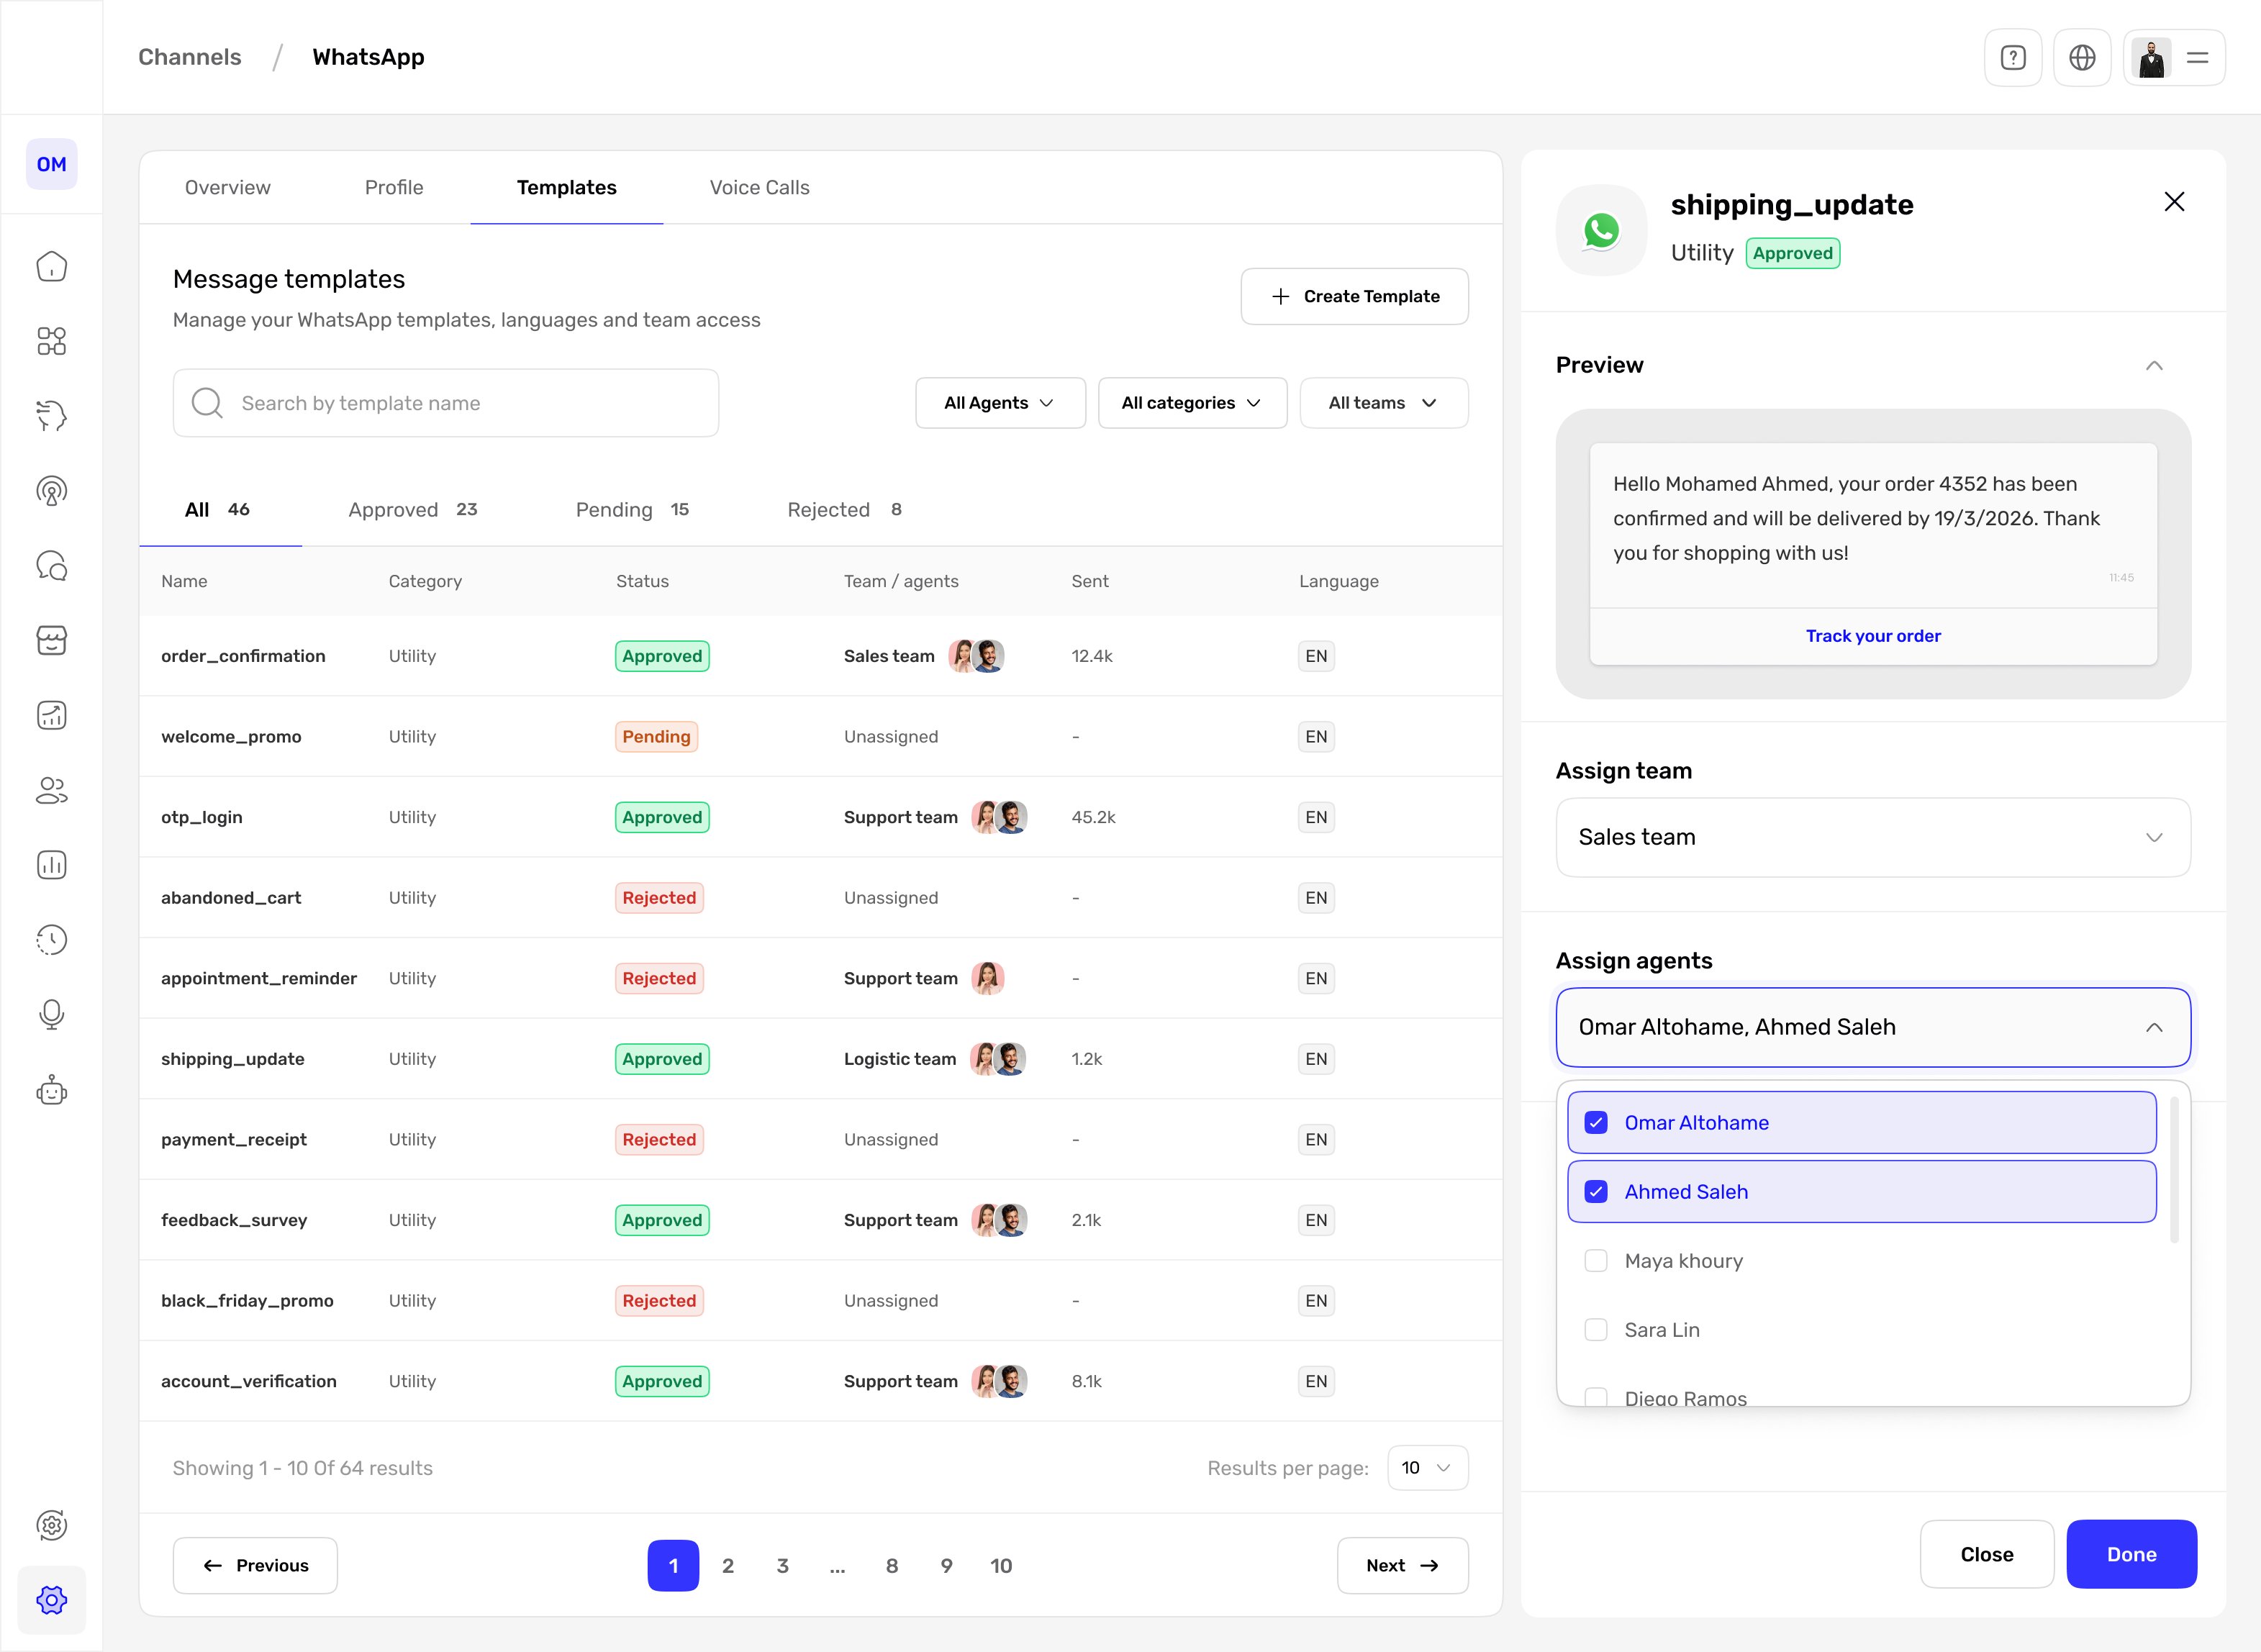Viewport: 2261px width, 1652px height.
Task: Uncheck Omar Altohame agent checkbox
Action: (1596, 1122)
